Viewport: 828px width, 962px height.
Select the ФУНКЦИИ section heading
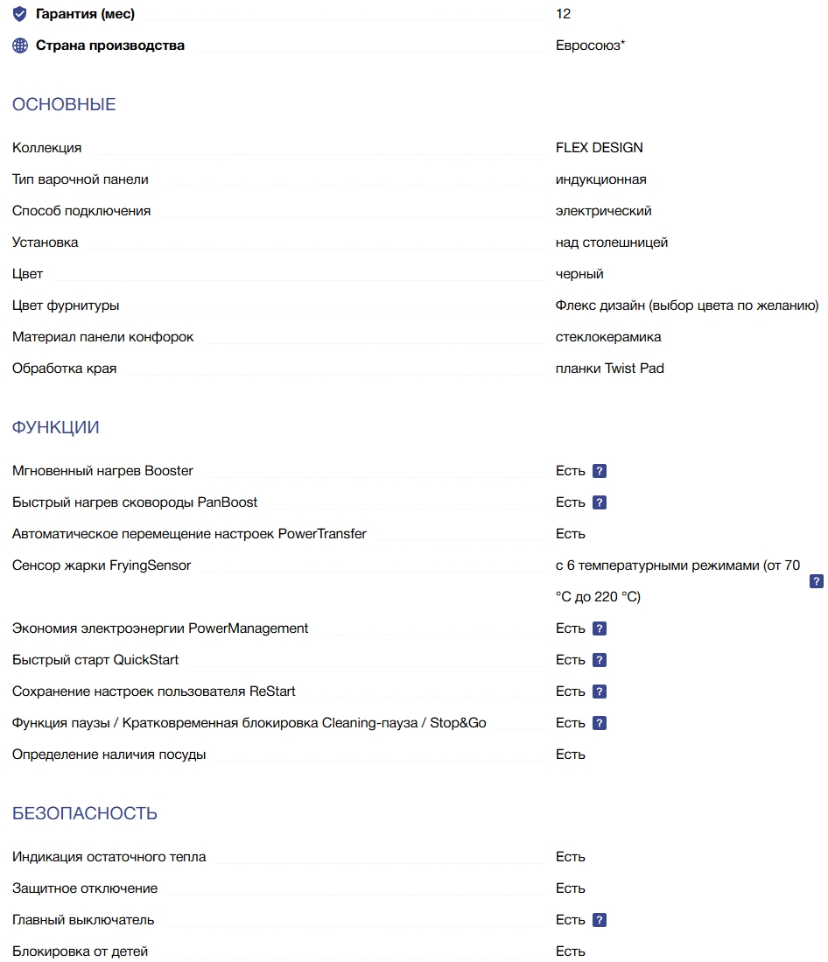pyautogui.click(x=56, y=428)
